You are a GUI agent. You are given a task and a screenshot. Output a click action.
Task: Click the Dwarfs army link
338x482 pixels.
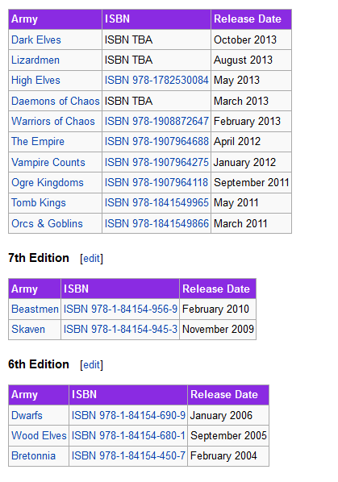tap(27, 415)
